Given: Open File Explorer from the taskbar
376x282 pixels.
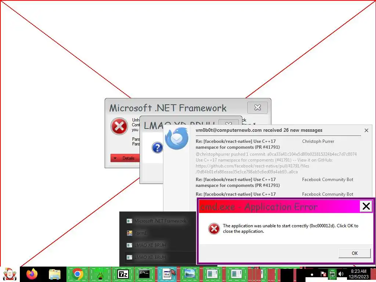Looking at the screenshot, I should 55,274.
